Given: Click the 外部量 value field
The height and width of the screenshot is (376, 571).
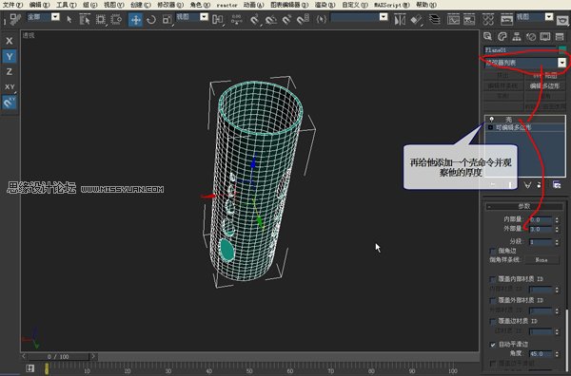Looking at the screenshot, I should (x=541, y=229).
